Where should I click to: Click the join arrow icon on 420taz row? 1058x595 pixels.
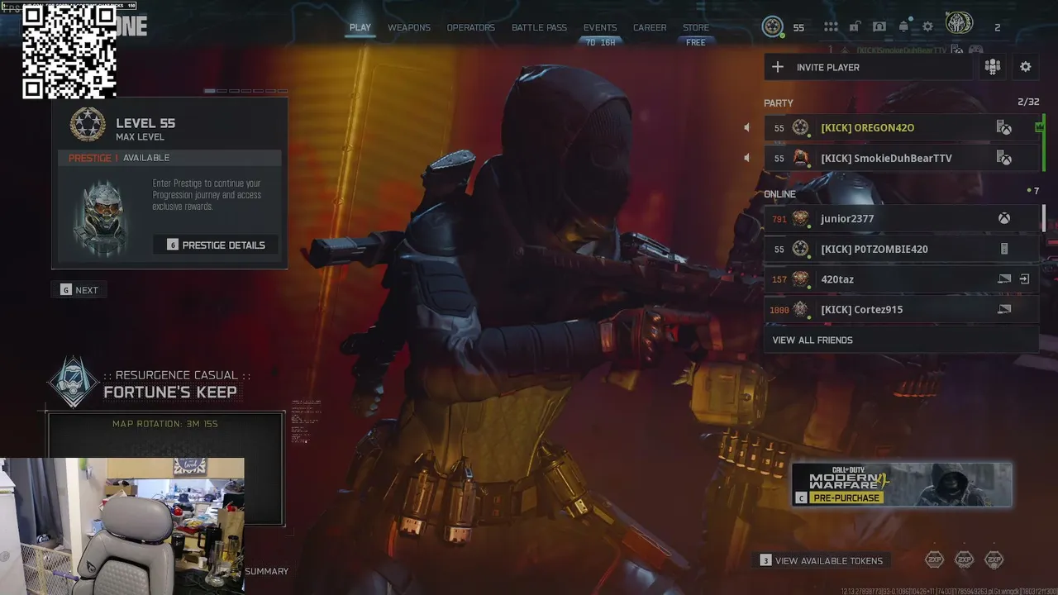[1024, 279]
